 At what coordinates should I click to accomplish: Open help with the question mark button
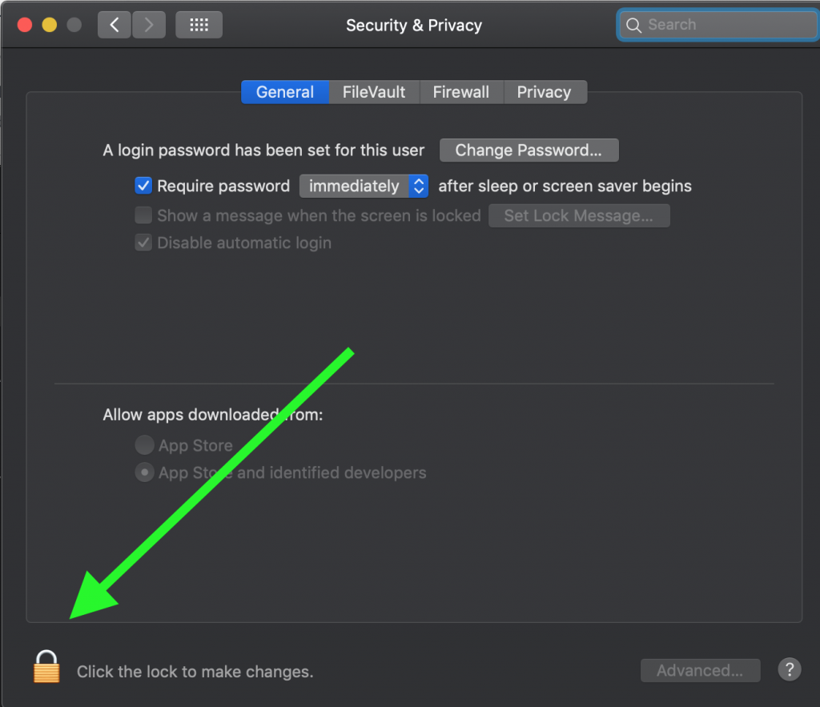point(789,669)
